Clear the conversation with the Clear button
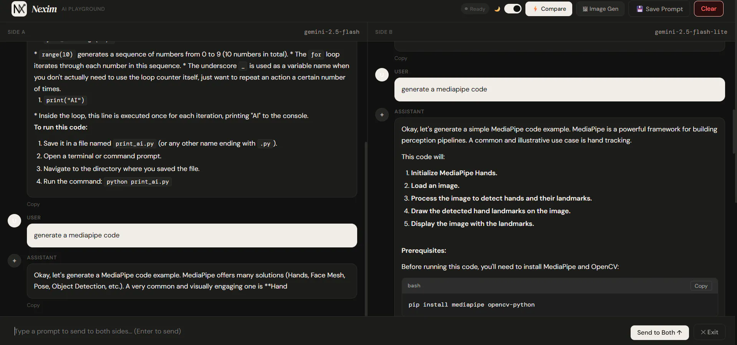737x345 pixels. coord(709,9)
